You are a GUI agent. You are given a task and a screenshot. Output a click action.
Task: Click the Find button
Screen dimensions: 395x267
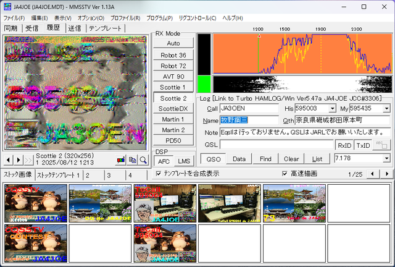265,159
